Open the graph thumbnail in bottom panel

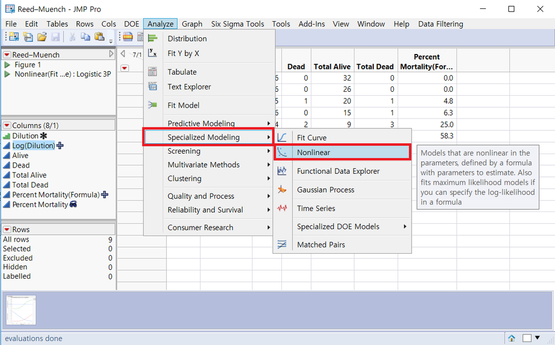click(21, 310)
